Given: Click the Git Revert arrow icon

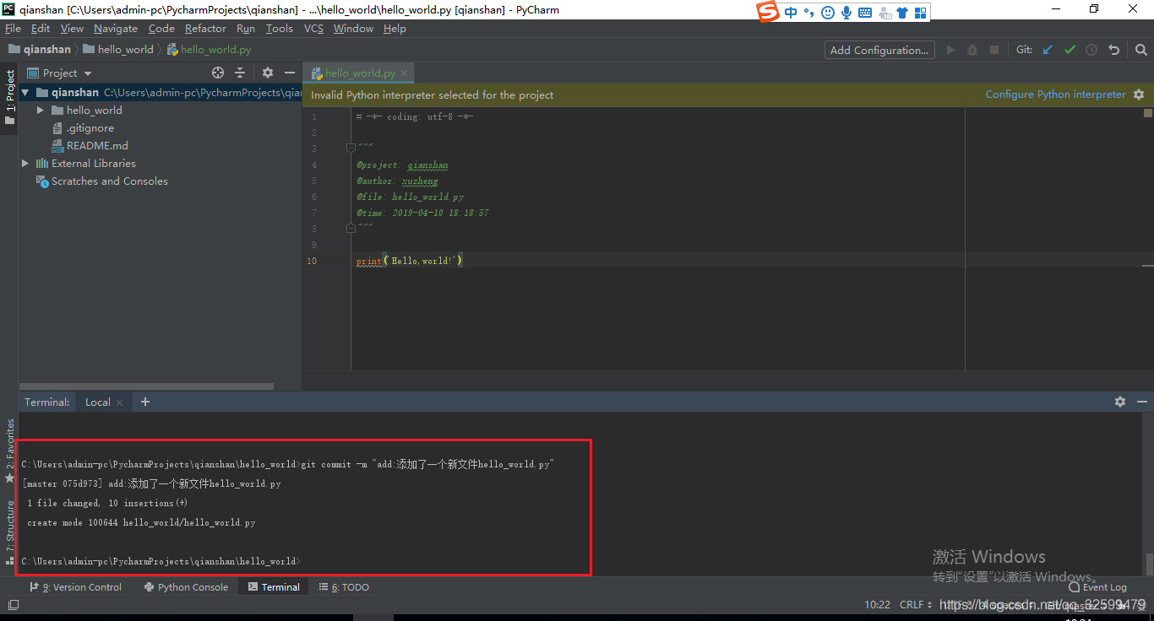Looking at the screenshot, I should pos(1113,50).
